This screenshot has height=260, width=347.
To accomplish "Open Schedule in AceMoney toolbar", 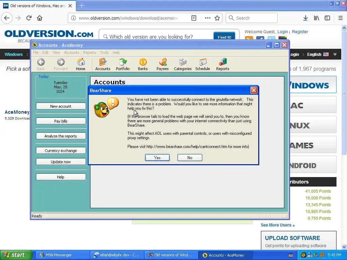I will 203,64.
